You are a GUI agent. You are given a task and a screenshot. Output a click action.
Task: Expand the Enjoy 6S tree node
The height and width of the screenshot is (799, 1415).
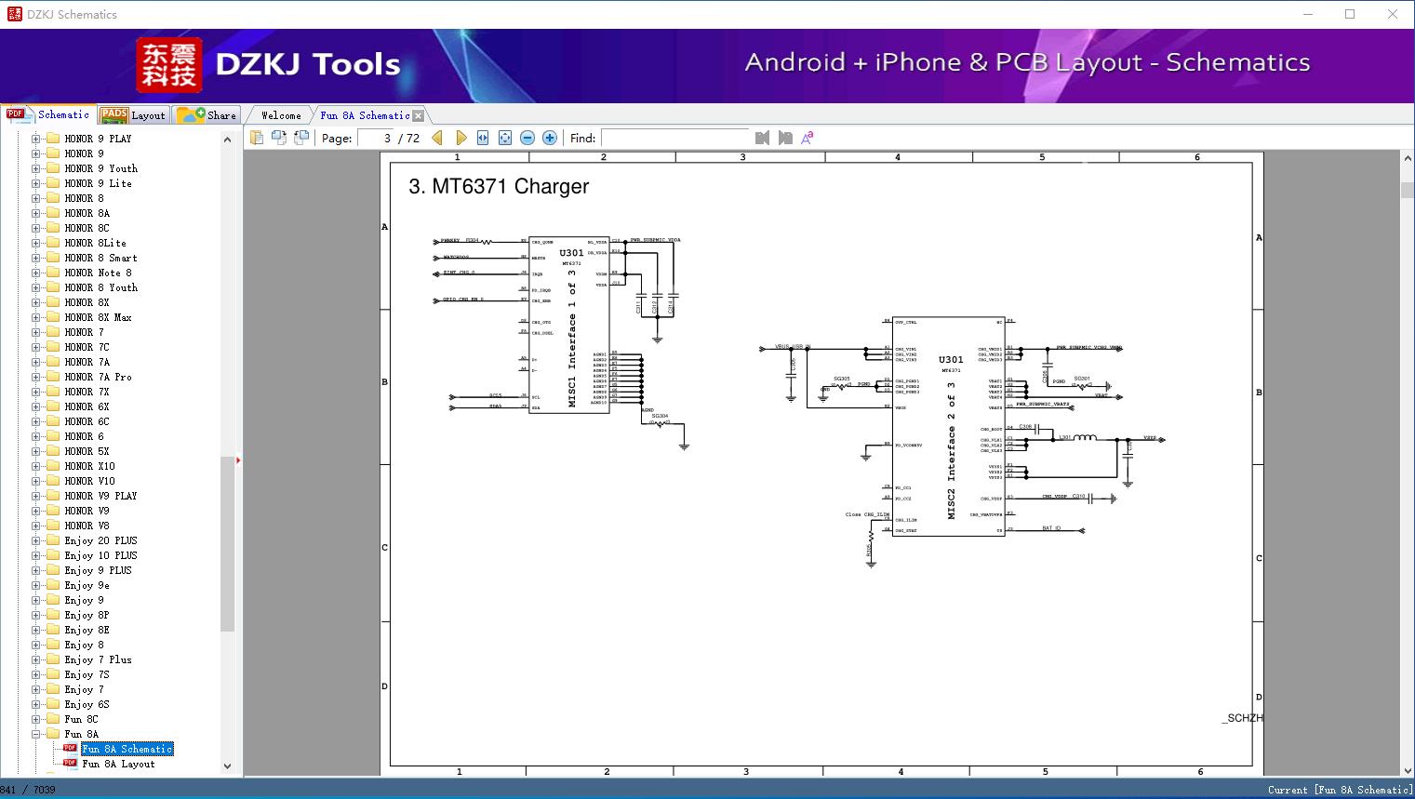[36, 704]
